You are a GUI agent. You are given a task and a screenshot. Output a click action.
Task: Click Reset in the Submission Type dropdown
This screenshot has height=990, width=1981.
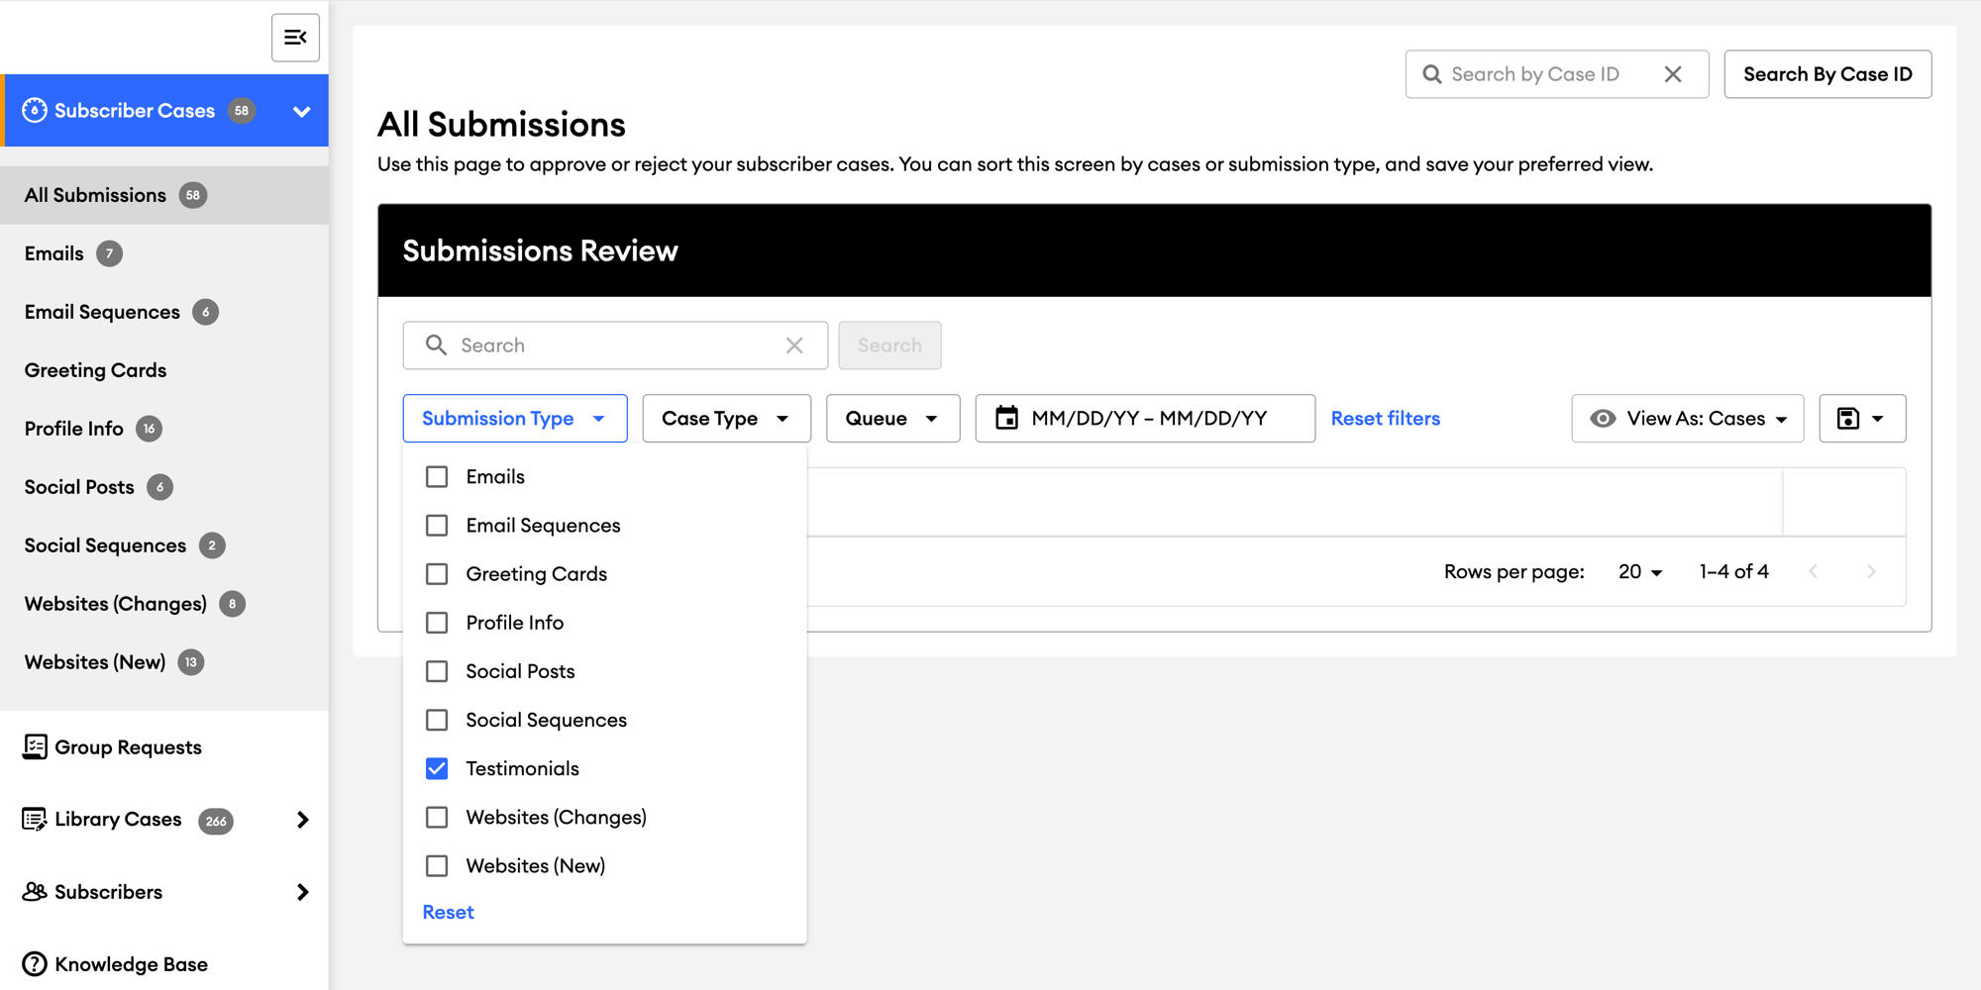448,912
